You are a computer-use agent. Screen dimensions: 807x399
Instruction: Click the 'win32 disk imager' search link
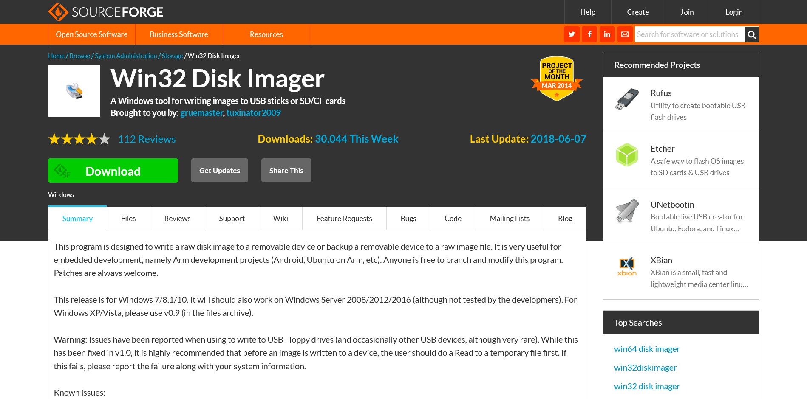(647, 386)
